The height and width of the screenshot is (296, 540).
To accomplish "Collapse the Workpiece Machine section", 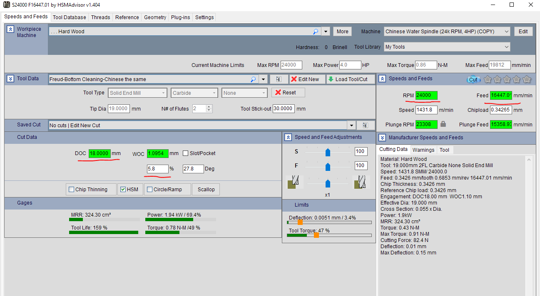I will point(11,30).
